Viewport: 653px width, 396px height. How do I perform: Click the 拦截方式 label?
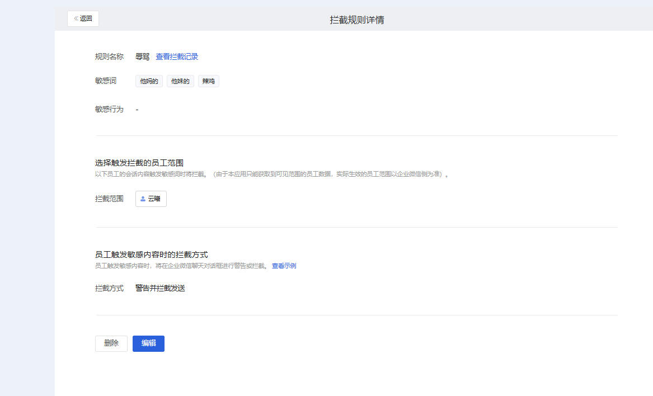click(109, 288)
